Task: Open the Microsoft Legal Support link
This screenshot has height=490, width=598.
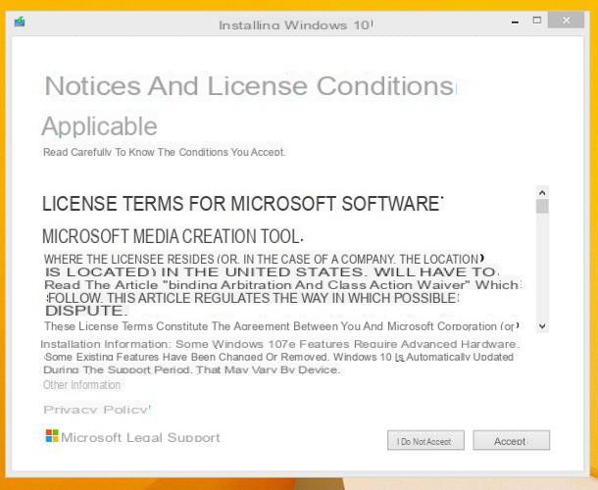Action: click(140, 437)
